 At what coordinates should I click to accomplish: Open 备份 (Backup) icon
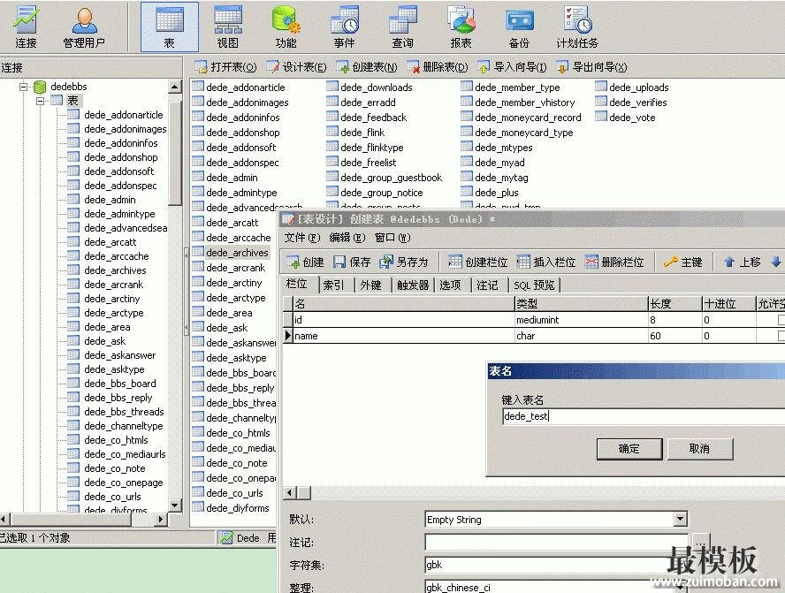[x=519, y=27]
